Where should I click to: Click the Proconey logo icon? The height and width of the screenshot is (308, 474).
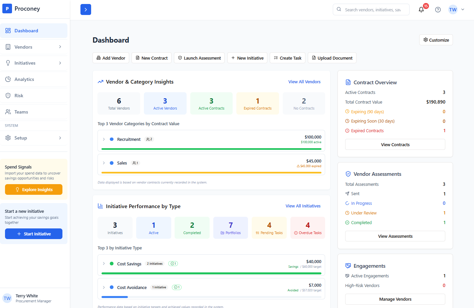pyautogui.click(x=7, y=9)
